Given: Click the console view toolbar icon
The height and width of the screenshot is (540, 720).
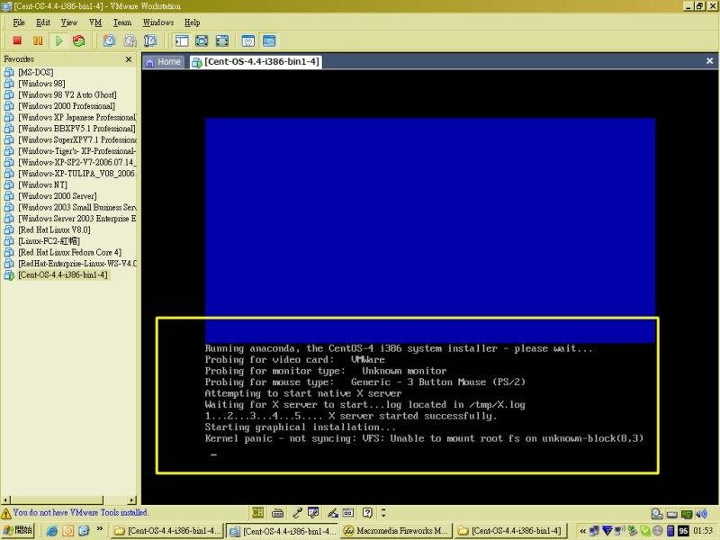Looking at the screenshot, I should [268, 40].
